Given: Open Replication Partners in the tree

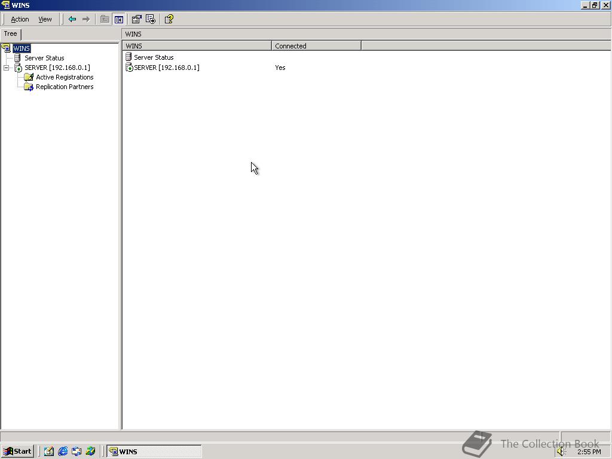Looking at the screenshot, I should (65, 87).
